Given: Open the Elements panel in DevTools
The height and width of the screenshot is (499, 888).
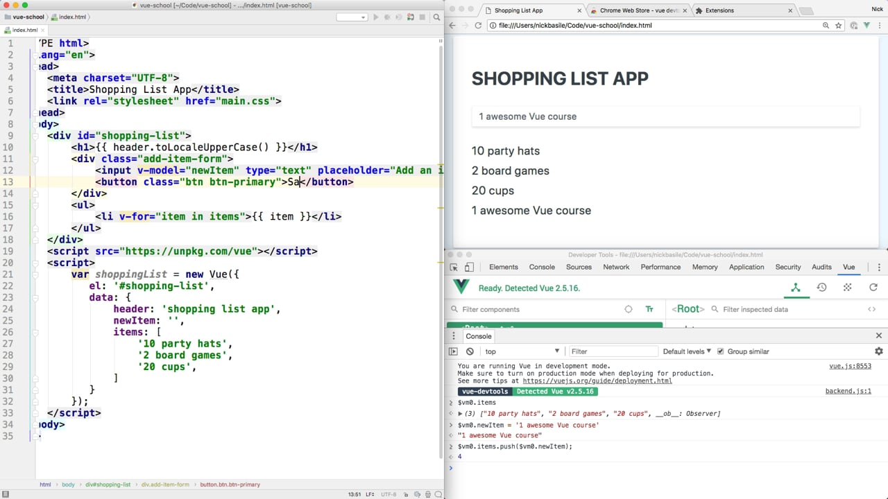Looking at the screenshot, I should pyautogui.click(x=504, y=267).
